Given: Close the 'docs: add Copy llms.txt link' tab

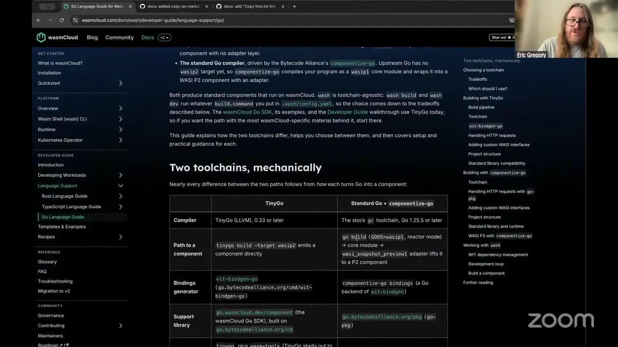Looking at the screenshot, I should 283,6.
